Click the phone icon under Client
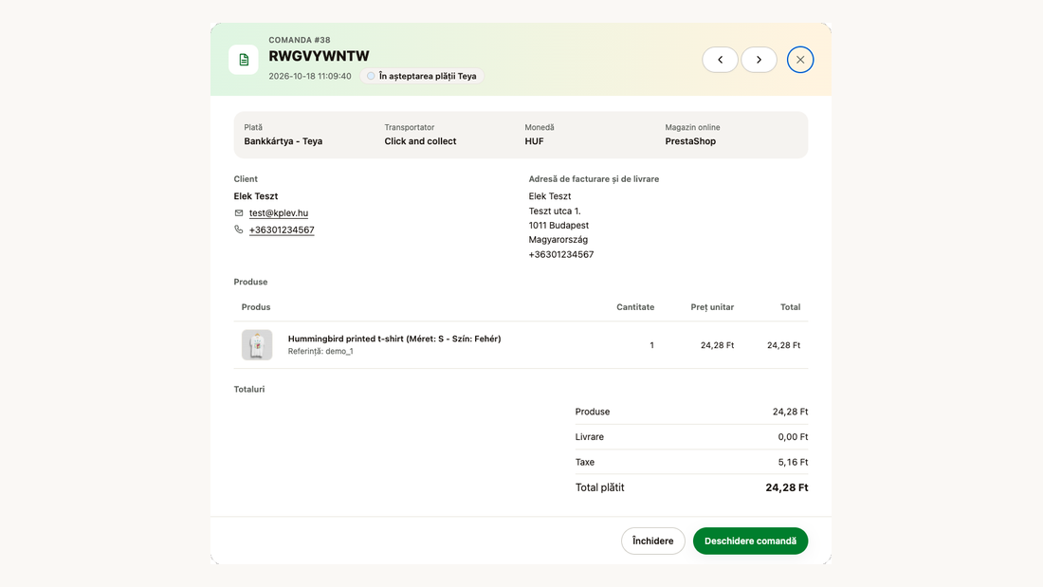 point(239,229)
